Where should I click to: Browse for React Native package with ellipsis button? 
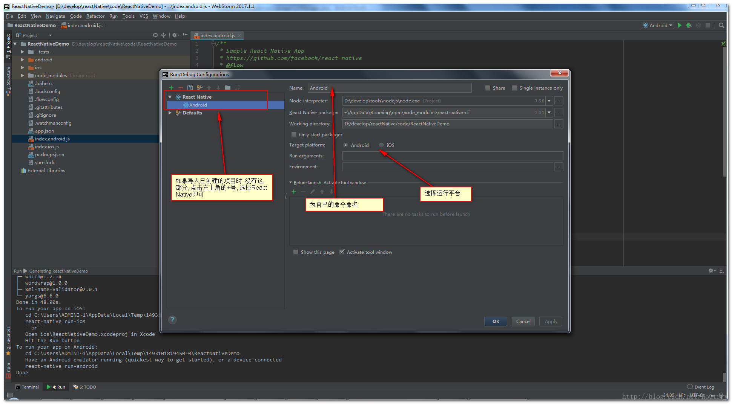coord(559,113)
